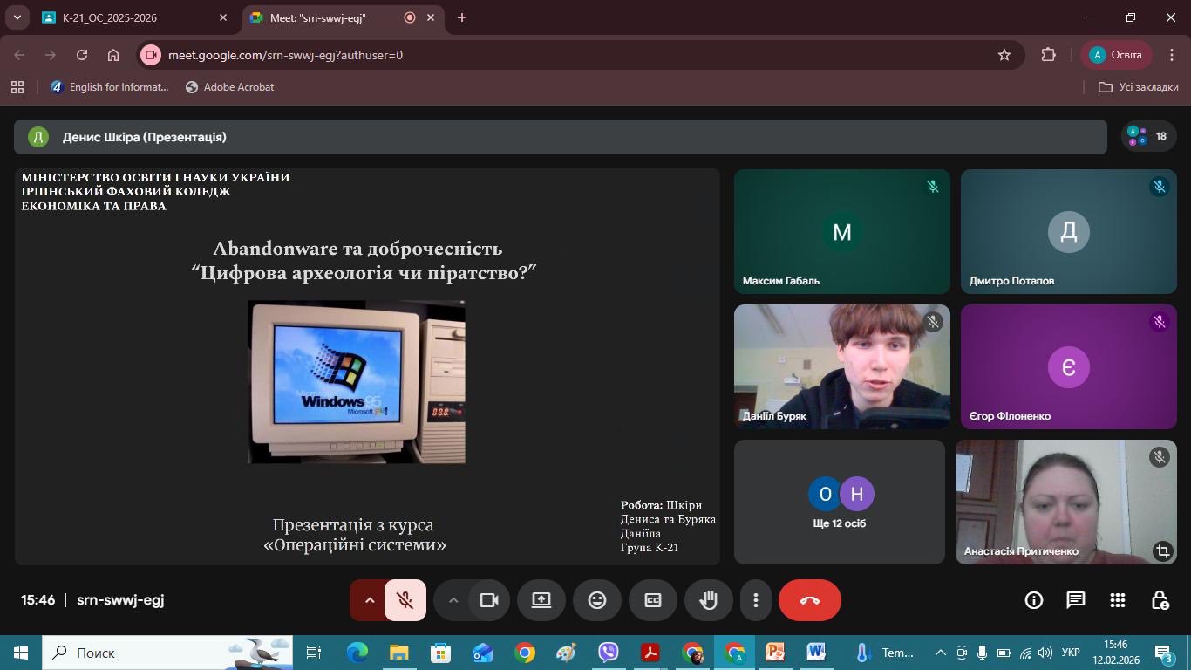The image size is (1191, 670).
Task: Open the volume control in system tray
Action: (x=1045, y=653)
